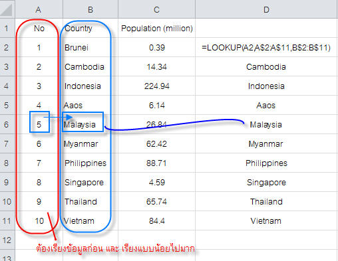This screenshot has height=261, width=338.
Task: Select row 11 header
Action: (7, 220)
